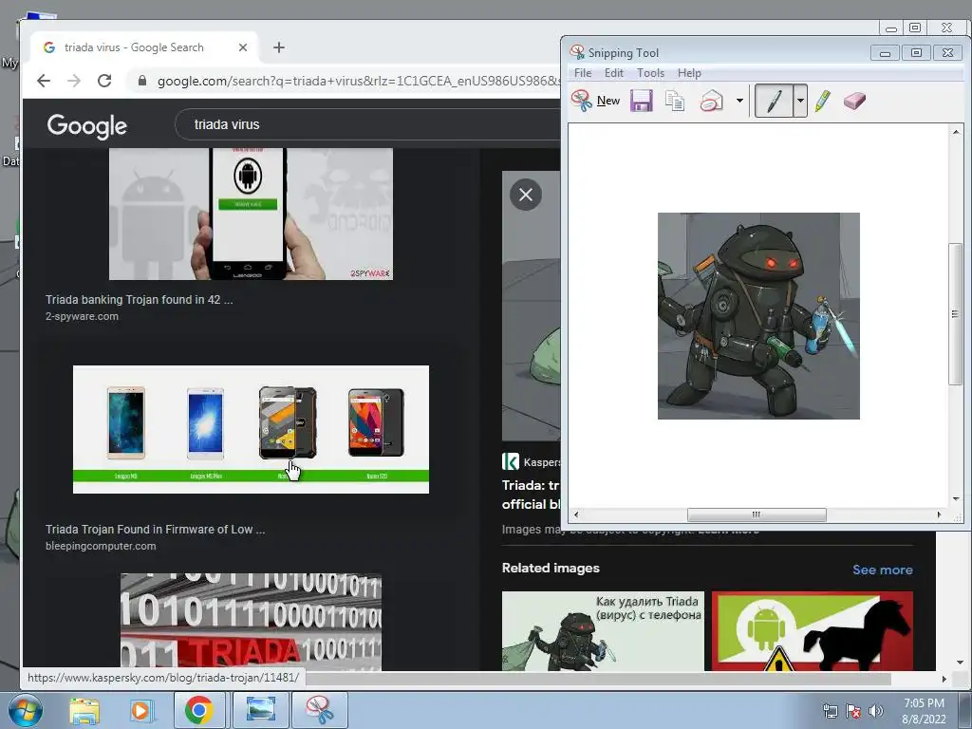The width and height of the screenshot is (972, 729).
Task: Click the Google logo
Action: [x=86, y=126]
